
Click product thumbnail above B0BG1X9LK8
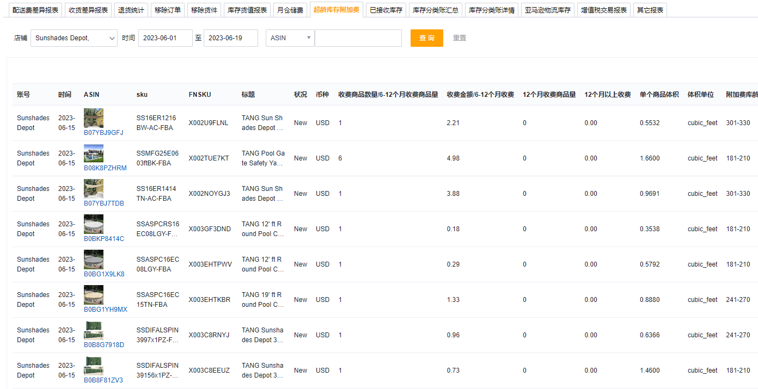pyautogui.click(x=94, y=260)
